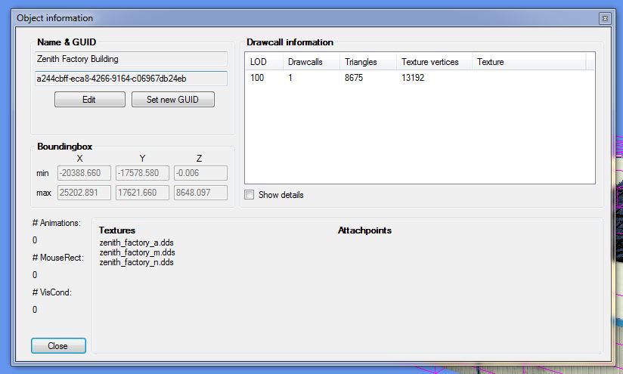Enable the Show details checkbox
This screenshot has height=374, width=623.
pyautogui.click(x=250, y=195)
